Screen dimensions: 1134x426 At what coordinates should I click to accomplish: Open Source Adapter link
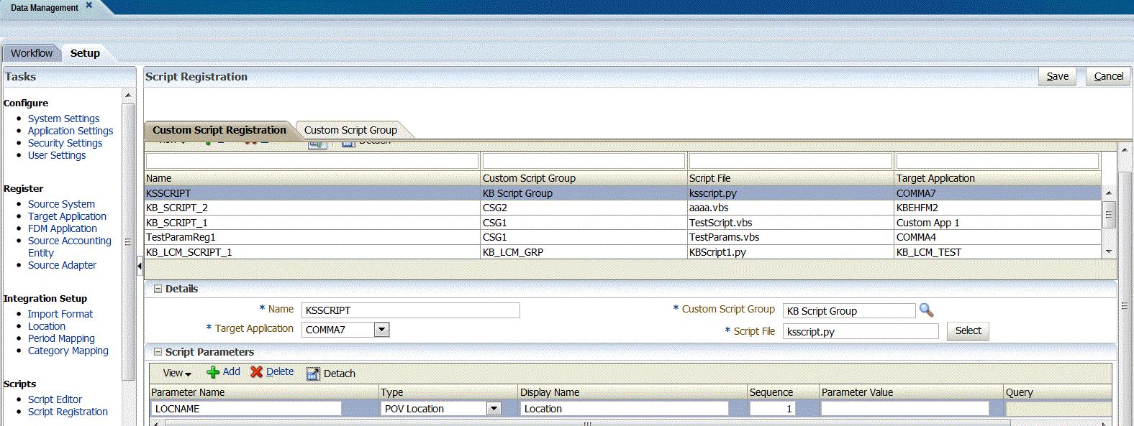62,265
